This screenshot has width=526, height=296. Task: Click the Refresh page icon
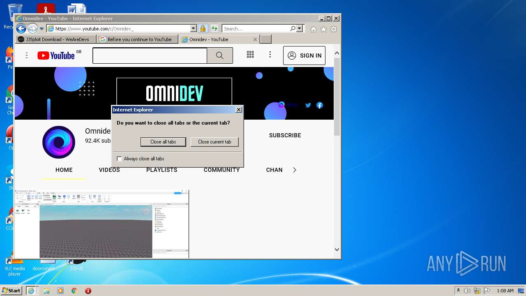(x=215, y=29)
